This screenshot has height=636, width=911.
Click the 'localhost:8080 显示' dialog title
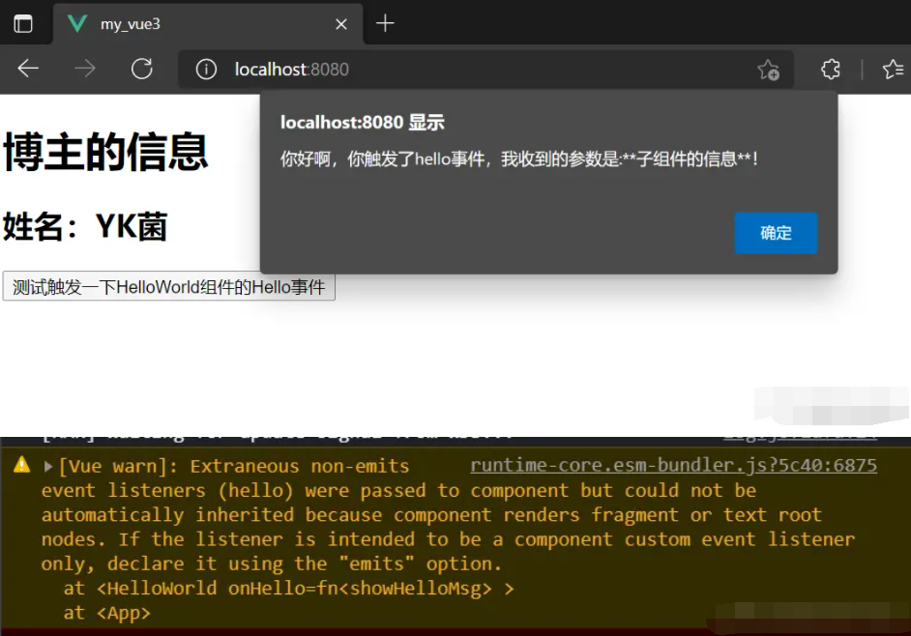[362, 123]
